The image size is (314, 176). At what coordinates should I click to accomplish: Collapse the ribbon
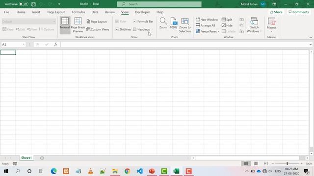311,37
